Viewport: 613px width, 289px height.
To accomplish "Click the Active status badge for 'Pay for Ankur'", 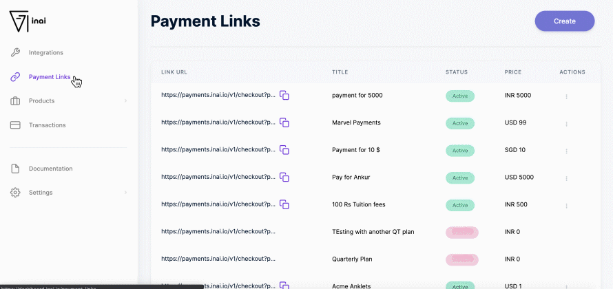I will [x=460, y=178].
